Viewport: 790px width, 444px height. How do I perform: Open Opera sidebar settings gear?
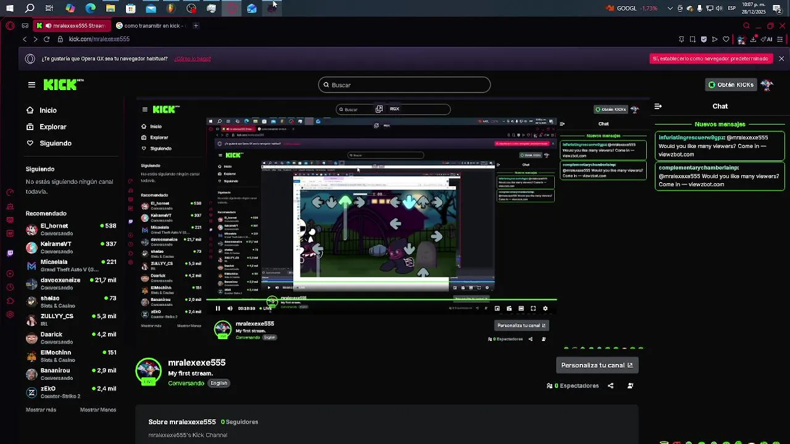(10, 314)
